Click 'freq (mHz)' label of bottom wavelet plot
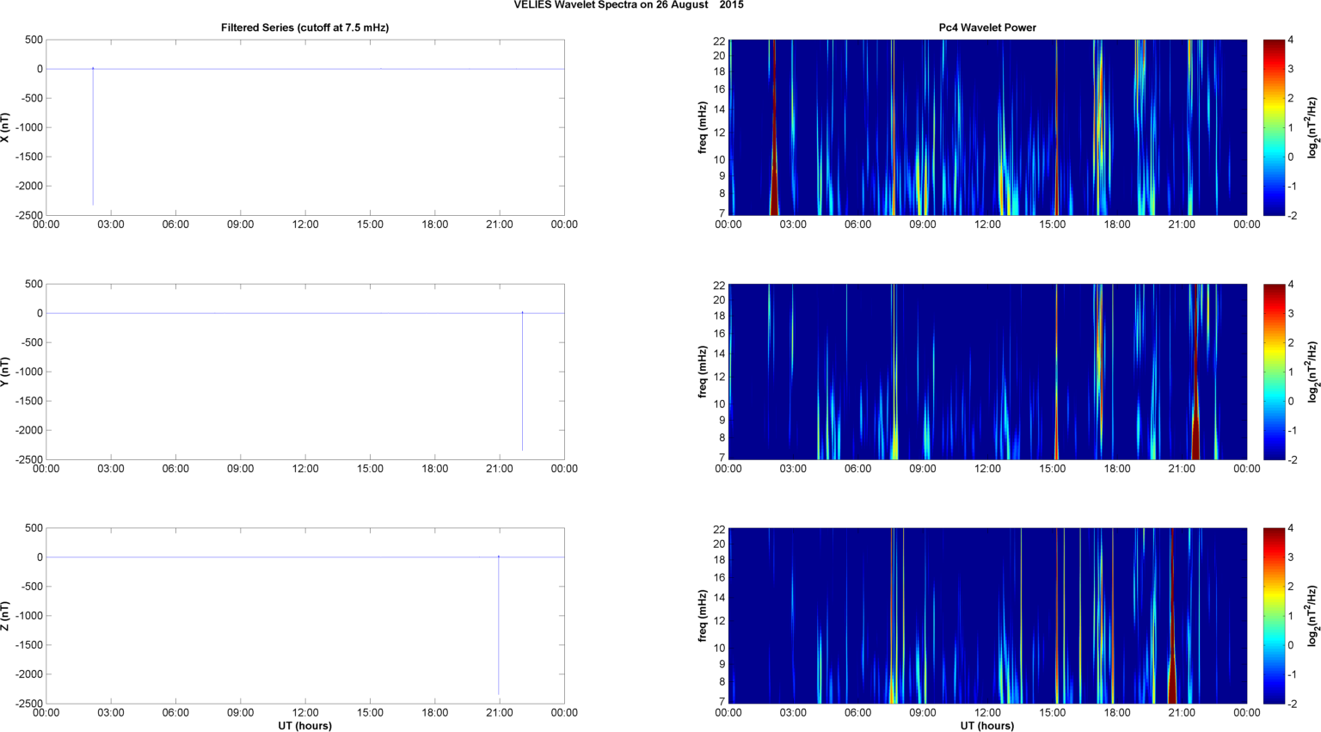The image size is (1321, 732). click(703, 616)
